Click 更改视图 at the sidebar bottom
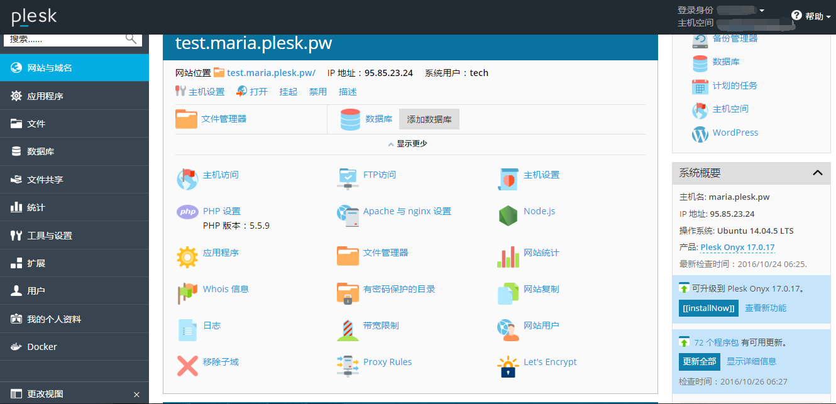Screen dimensions: 836x404 pyautogui.click(x=45, y=394)
